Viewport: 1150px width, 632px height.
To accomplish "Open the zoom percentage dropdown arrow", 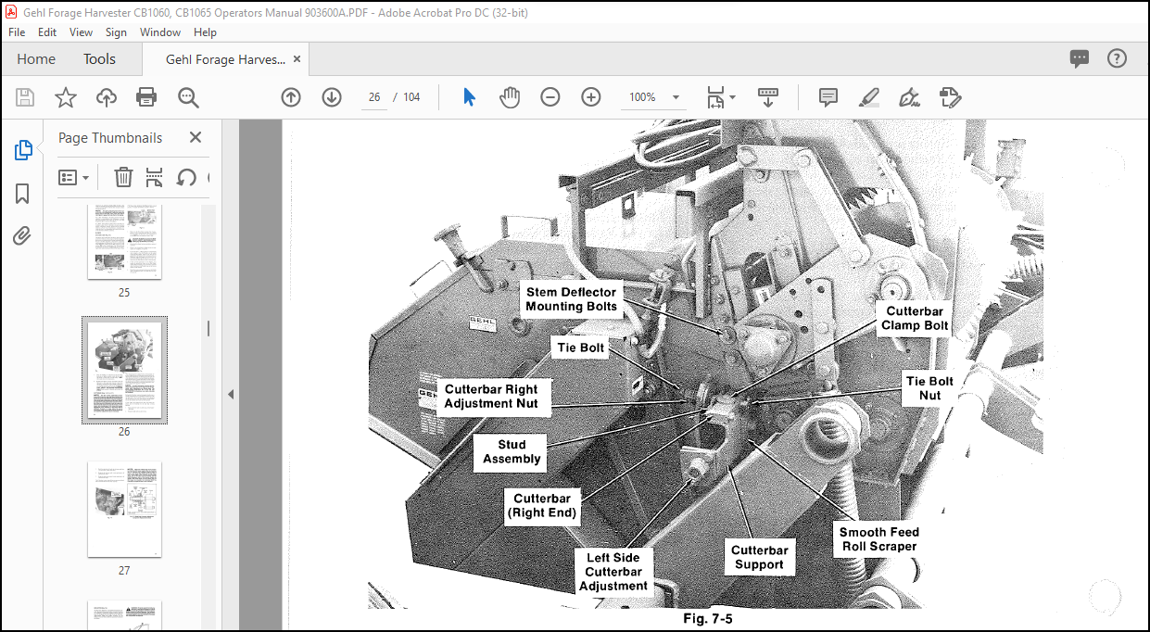I will (676, 97).
